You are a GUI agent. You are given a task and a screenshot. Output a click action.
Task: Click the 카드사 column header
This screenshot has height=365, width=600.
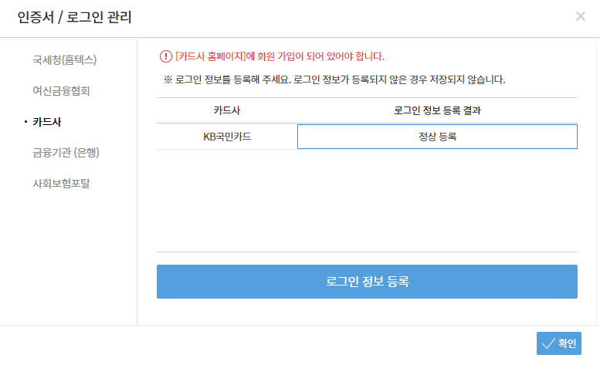[226, 110]
